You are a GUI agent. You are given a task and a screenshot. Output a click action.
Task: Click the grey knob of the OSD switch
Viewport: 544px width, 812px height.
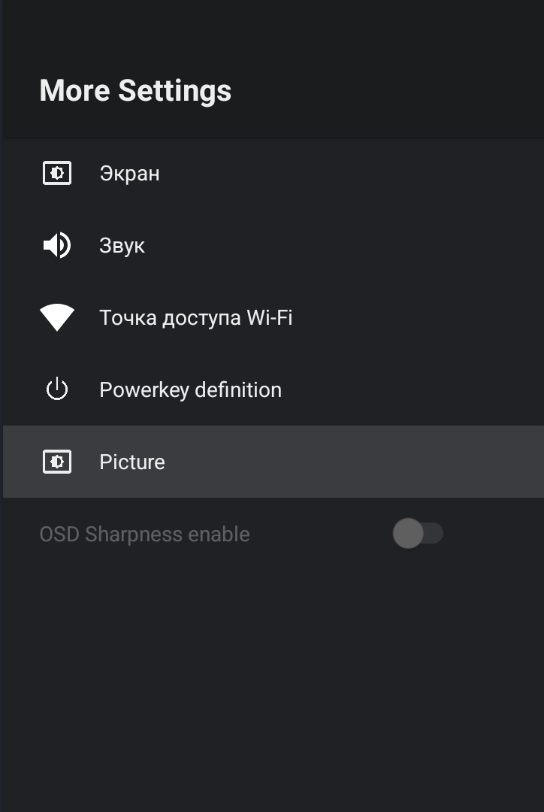(x=408, y=534)
